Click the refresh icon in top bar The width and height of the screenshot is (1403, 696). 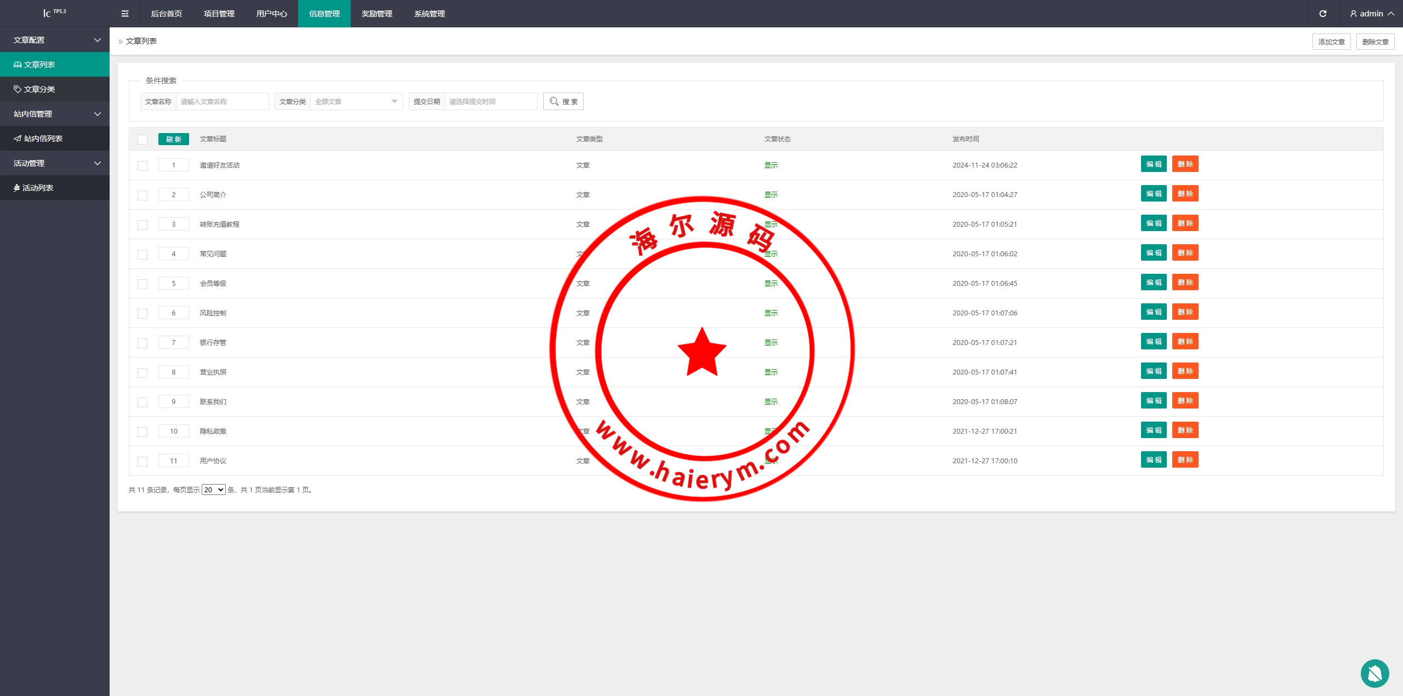click(1322, 14)
